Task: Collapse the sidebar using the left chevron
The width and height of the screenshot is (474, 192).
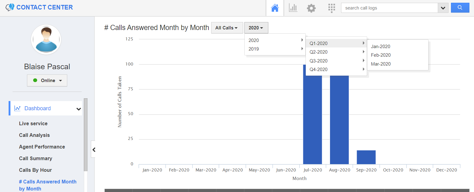Action: tap(94, 149)
